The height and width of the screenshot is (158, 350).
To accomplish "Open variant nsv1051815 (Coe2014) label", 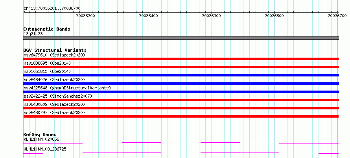I will tap(47, 71).
